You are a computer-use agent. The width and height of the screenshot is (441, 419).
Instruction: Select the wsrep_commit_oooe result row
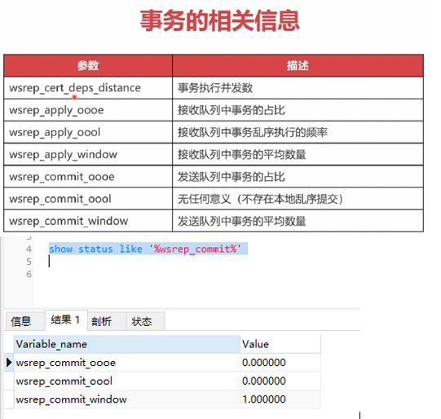click(162, 363)
